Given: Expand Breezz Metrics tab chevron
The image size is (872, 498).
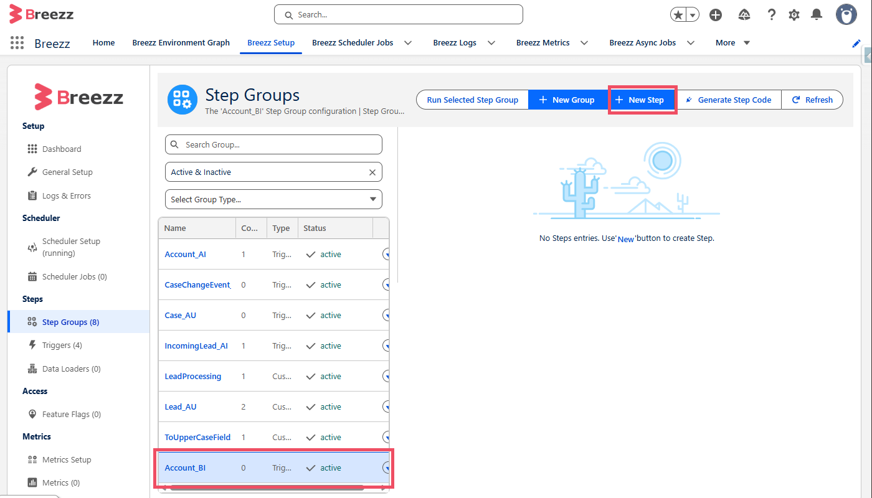Looking at the screenshot, I should 584,43.
